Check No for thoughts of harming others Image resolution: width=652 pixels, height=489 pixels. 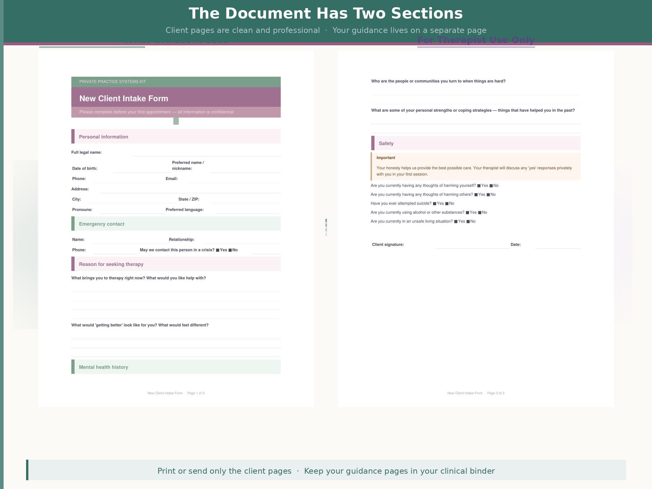(x=488, y=195)
